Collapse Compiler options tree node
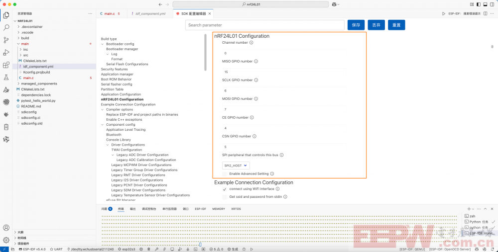This screenshot has height=252, width=498. [103, 110]
